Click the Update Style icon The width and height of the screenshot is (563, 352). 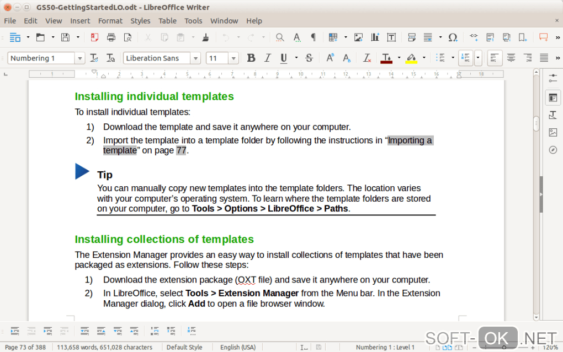tap(94, 58)
